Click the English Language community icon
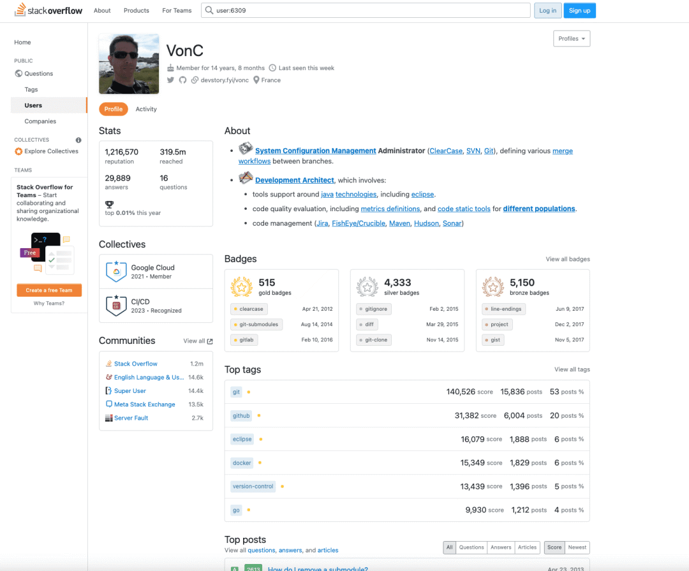Viewport: 689px width, 571px height. pyautogui.click(x=108, y=377)
